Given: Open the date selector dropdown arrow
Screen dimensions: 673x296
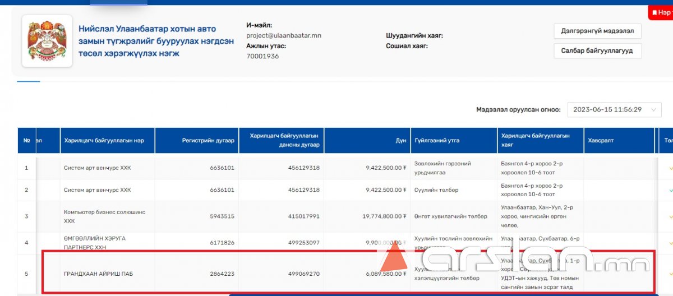Looking at the screenshot, I should [x=654, y=110].
